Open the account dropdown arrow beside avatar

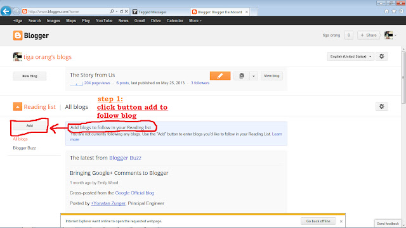395,35
